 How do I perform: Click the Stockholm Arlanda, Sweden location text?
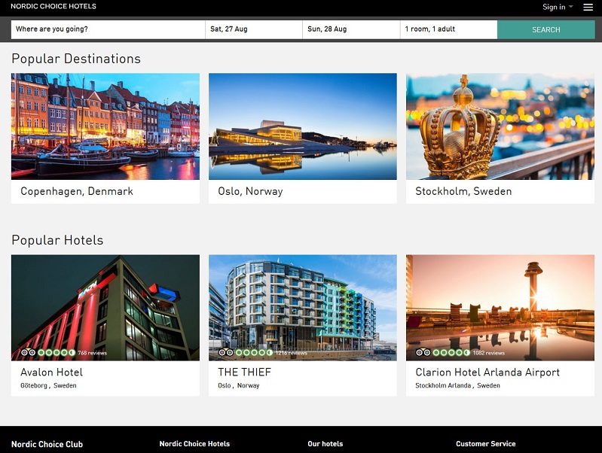[x=457, y=385]
